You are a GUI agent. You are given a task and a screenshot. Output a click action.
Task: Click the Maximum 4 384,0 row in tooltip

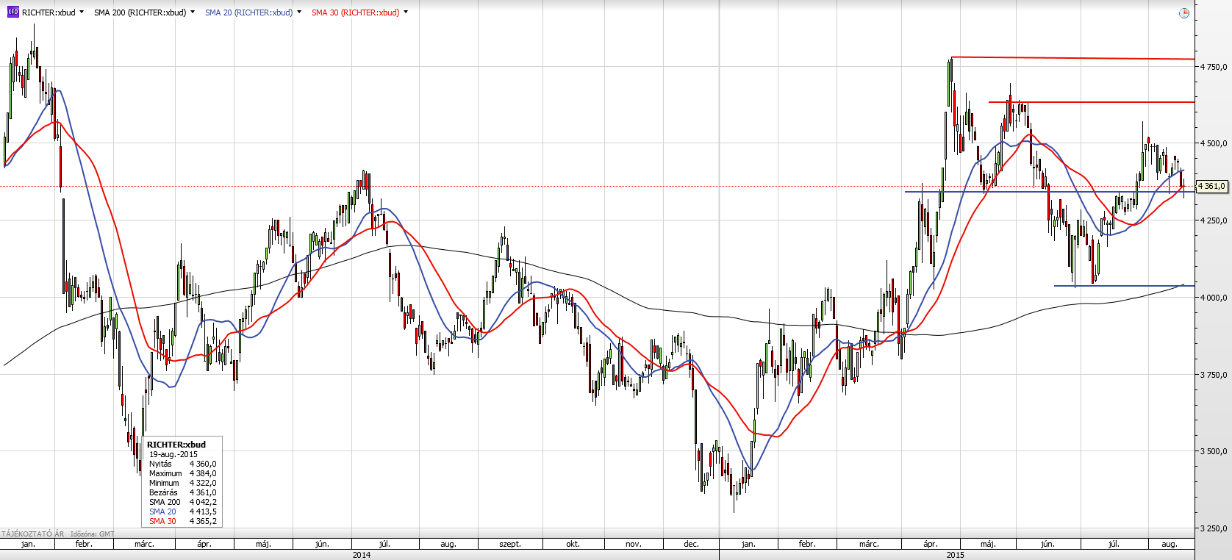182,473
